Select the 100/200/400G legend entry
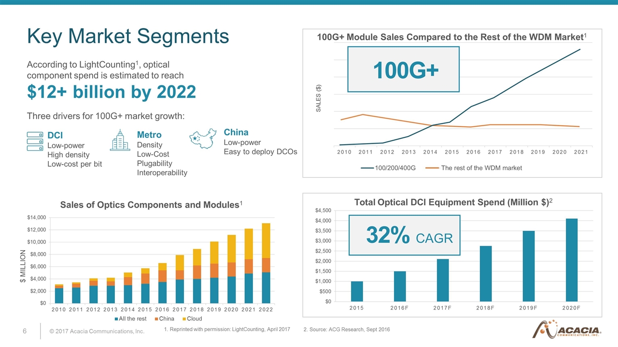The image size is (618, 347). tap(388, 168)
